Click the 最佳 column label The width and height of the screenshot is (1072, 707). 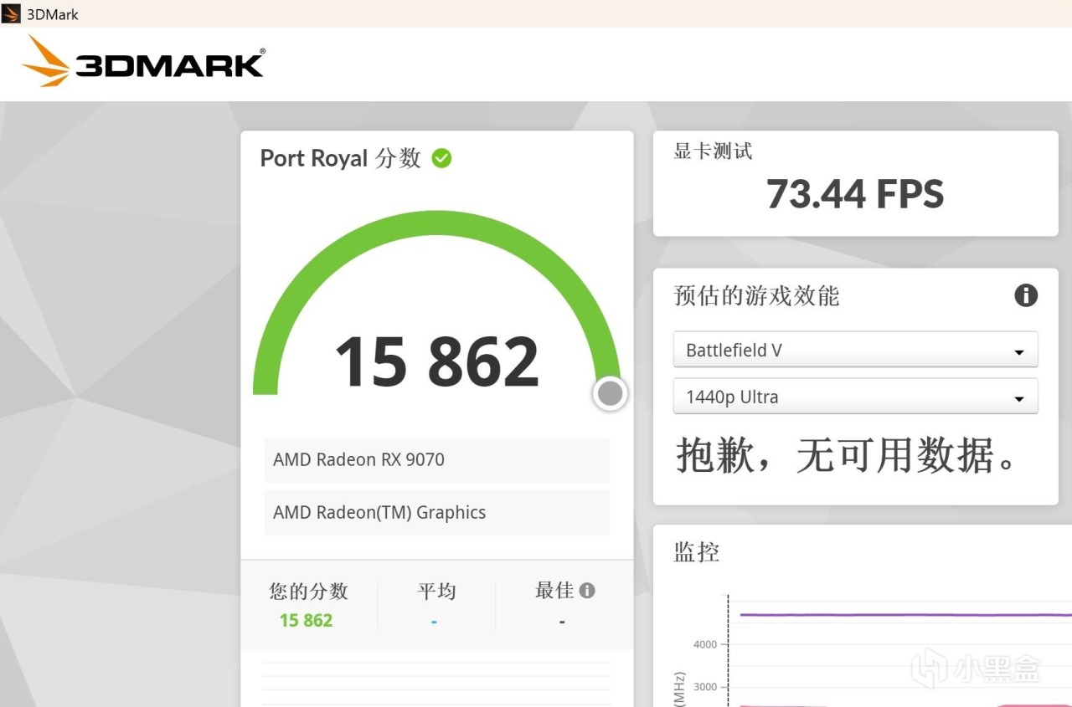coord(554,591)
